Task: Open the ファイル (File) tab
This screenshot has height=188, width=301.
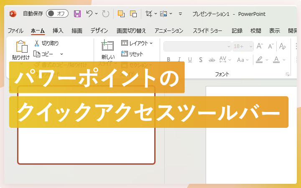Action: coord(15,30)
